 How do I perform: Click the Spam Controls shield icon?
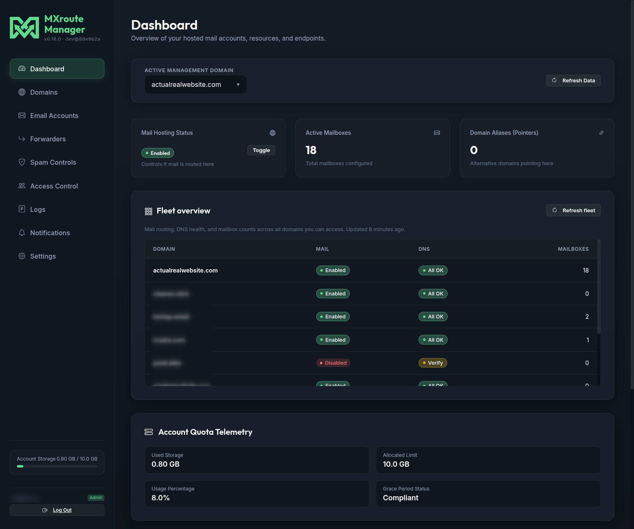pyautogui.click(x=22, y=162)
